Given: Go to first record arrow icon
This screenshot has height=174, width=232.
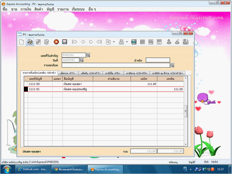Looking at the screenshot, I should (x=74, y=42).
